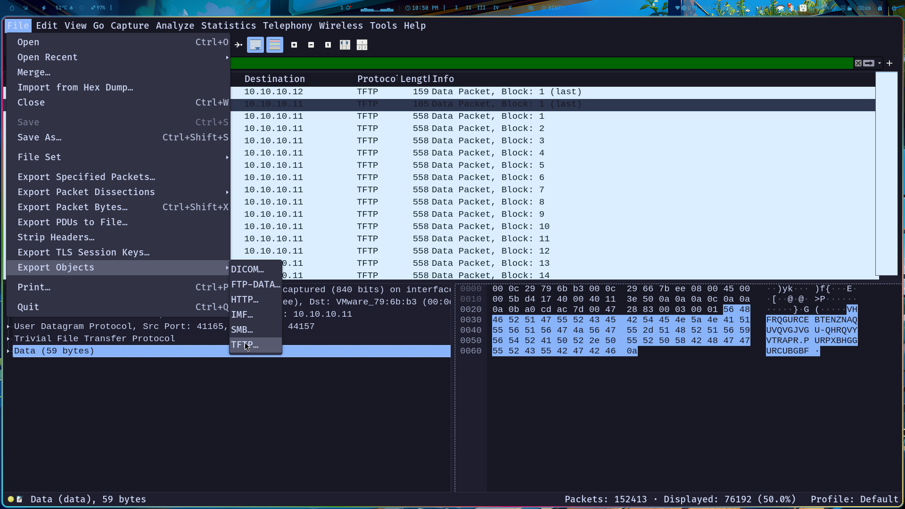Toggle auto-scroll to last packet icon
The height and width of the screenshot is (509, 905).
pos(255,45)
